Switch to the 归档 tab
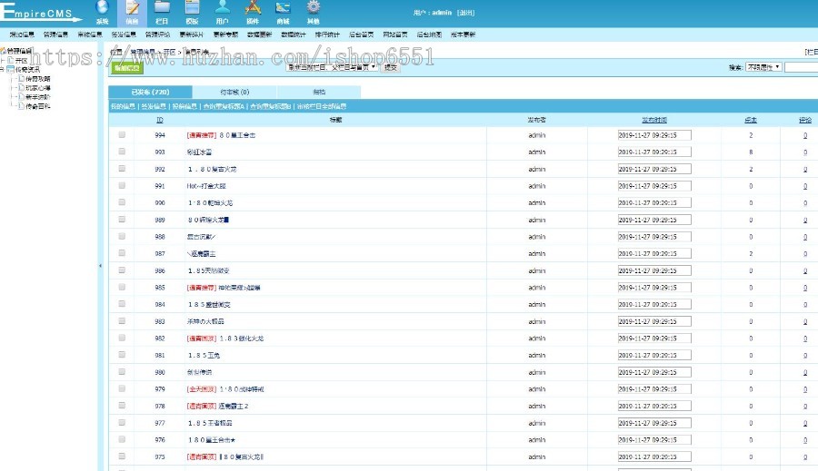The width and height of the screenshot is (818, 471). click(319, 92)
